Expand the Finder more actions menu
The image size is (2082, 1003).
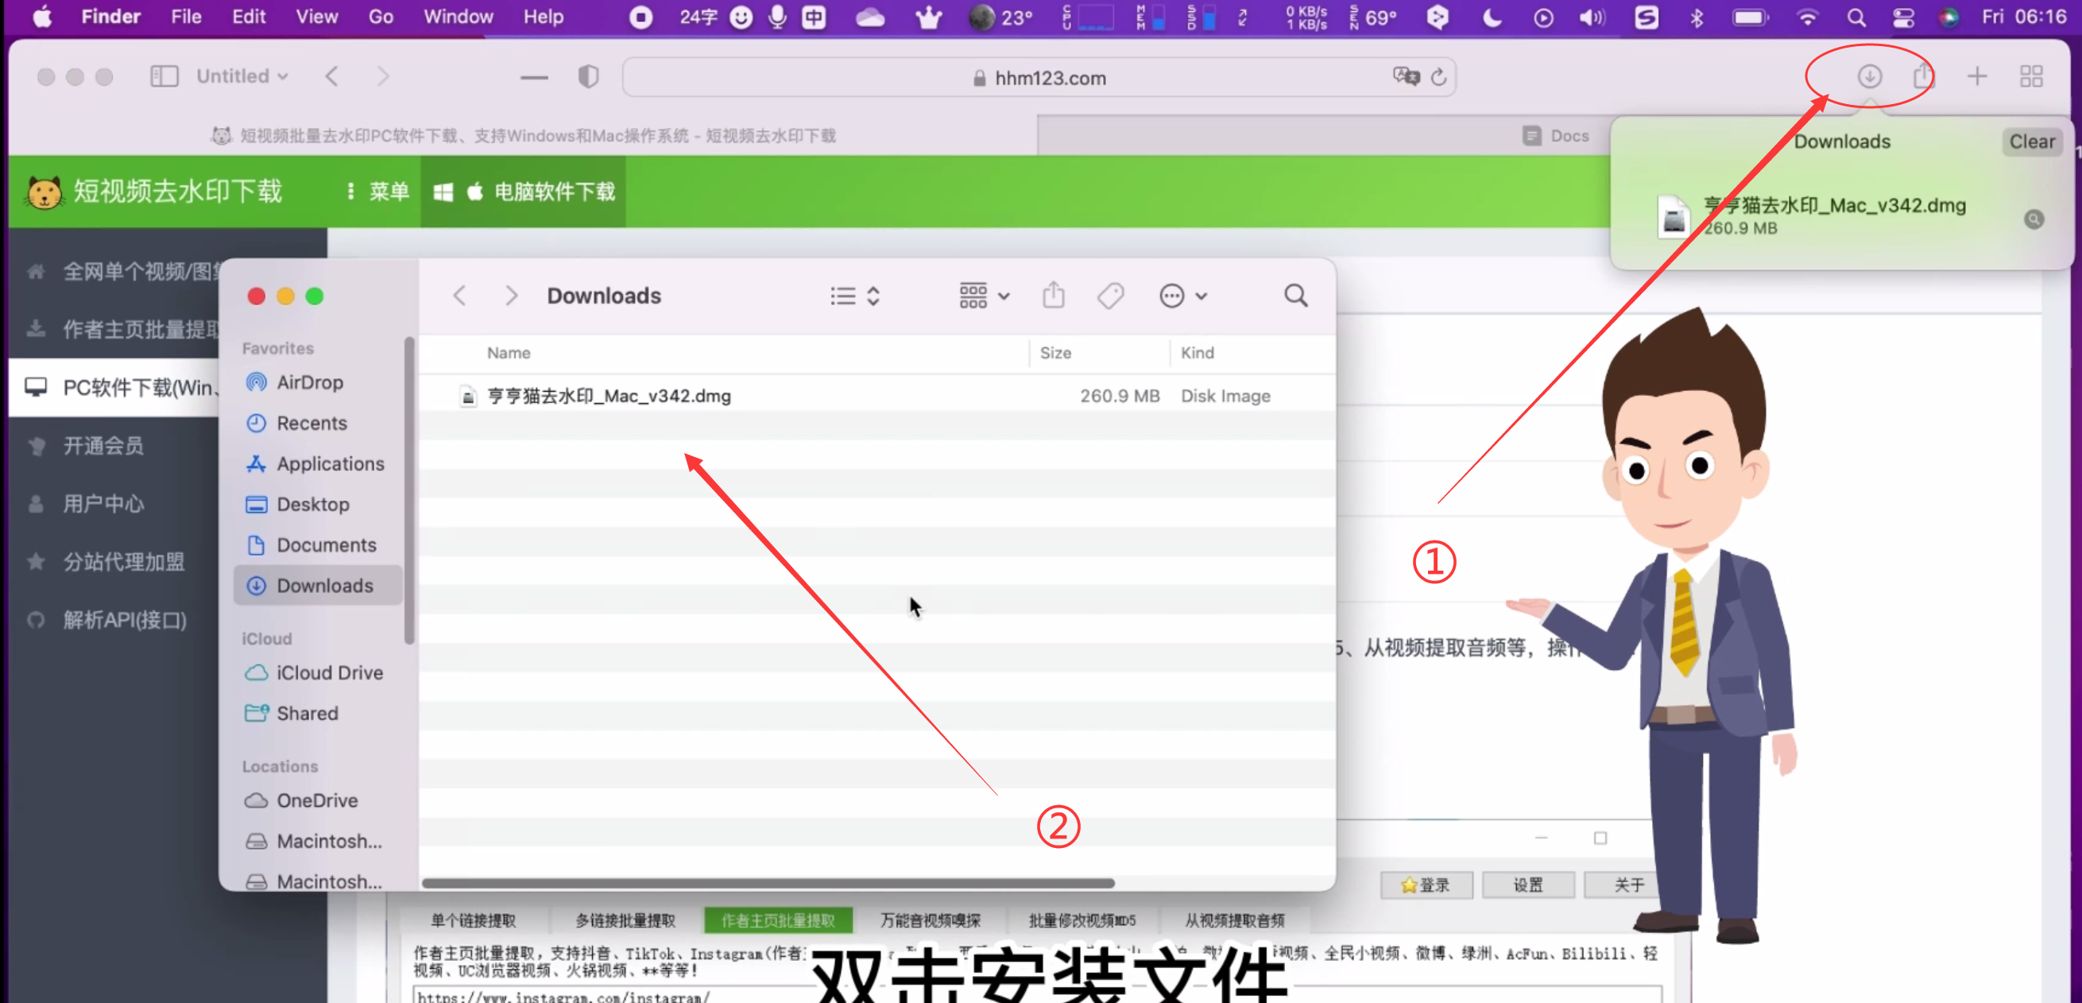click(1183, 296)
